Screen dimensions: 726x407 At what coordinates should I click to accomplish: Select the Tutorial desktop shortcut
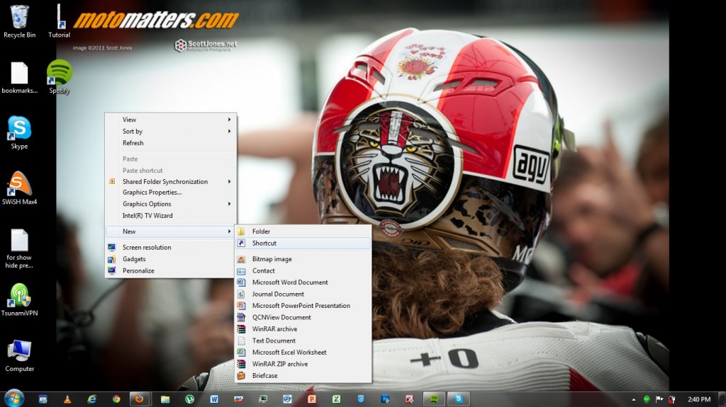[60, 22]
